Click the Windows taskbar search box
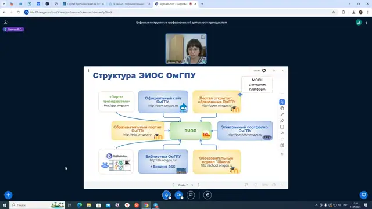 pos(37,205)
